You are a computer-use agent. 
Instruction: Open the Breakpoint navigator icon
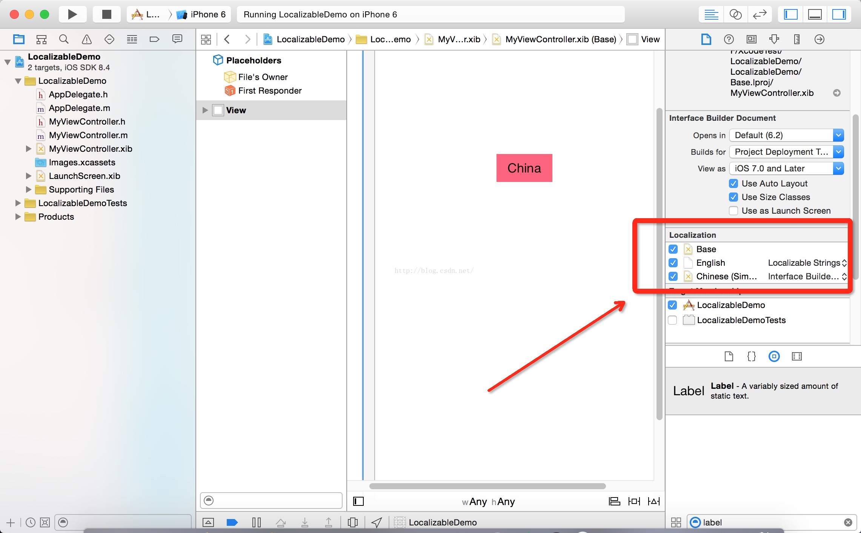click(x=155, y=39)
